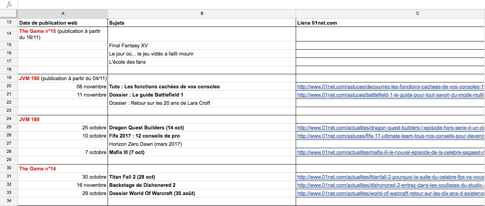
Task: Select column B header
Action: pyautogui.click(x=202, y=14)
